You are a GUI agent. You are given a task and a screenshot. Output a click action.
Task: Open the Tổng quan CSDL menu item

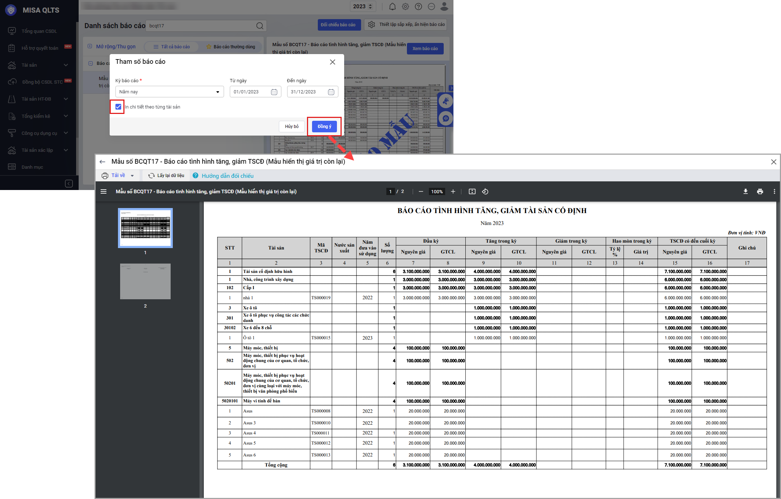39,31
